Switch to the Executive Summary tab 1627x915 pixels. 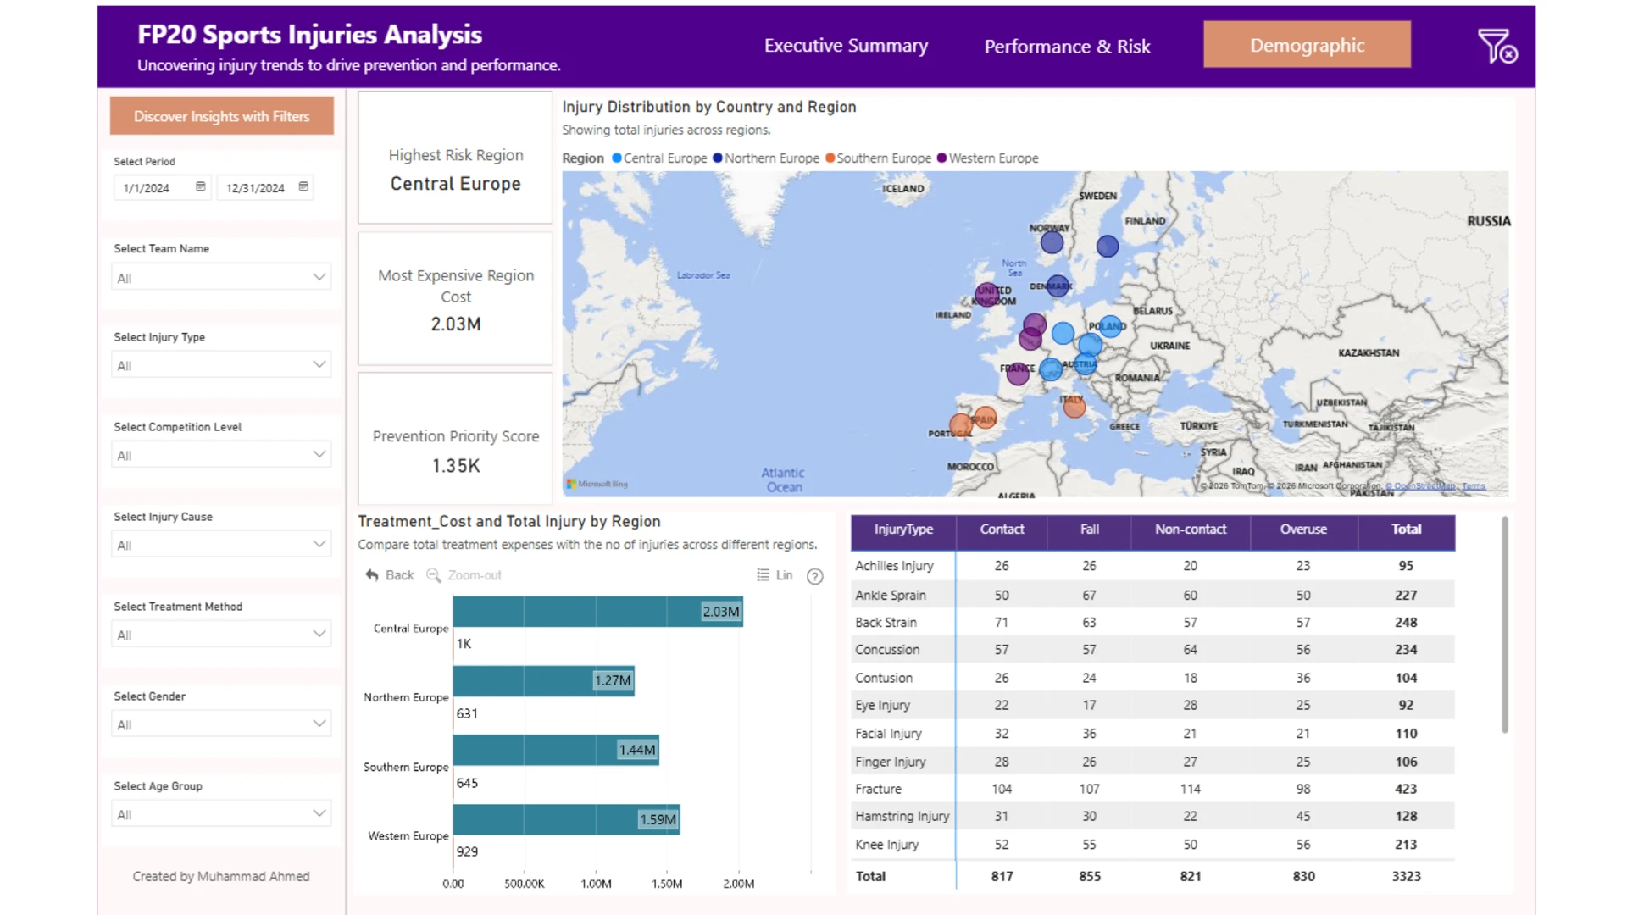tap(846, 46)
